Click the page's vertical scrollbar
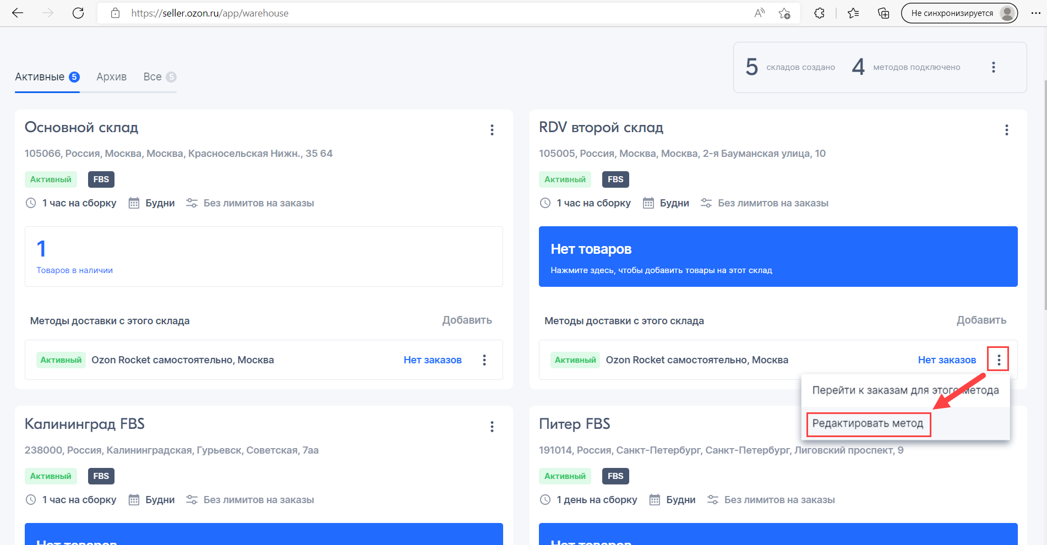The width and height of the screenshot is (1047, 545). [x=1045, y=195]
